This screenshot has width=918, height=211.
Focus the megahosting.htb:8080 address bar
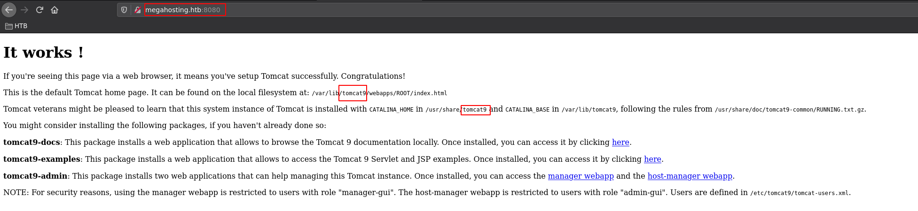pyautogui.click(x=517, y=10)
